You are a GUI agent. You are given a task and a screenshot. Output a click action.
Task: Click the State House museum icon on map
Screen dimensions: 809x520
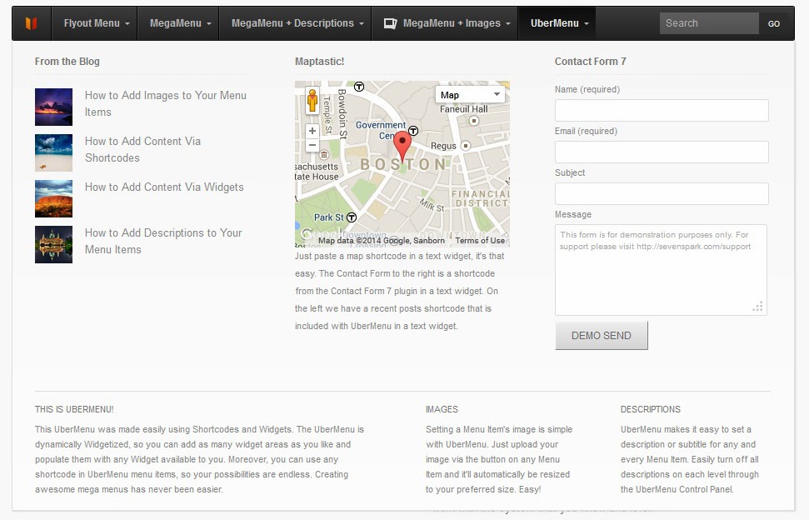pyautogui.click(x=324, y=155)
